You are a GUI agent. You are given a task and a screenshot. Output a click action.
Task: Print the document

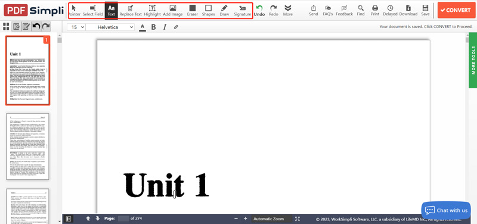point(375,10)
